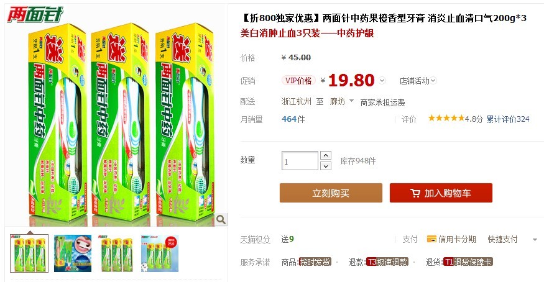Click the 两面针 brand logo

(35, 15)
